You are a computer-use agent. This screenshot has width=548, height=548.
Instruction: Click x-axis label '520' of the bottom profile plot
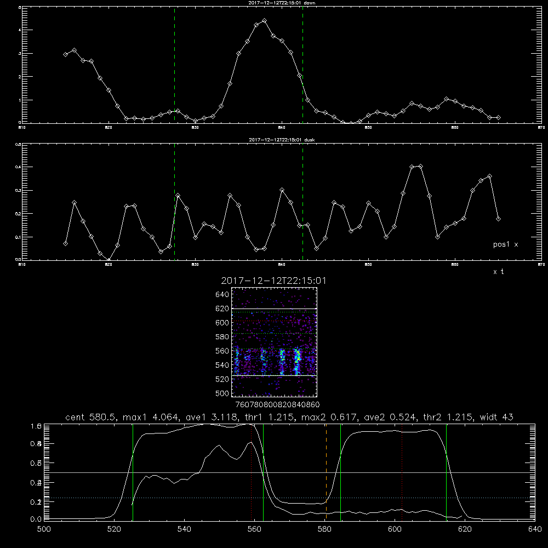pos(114,529)
